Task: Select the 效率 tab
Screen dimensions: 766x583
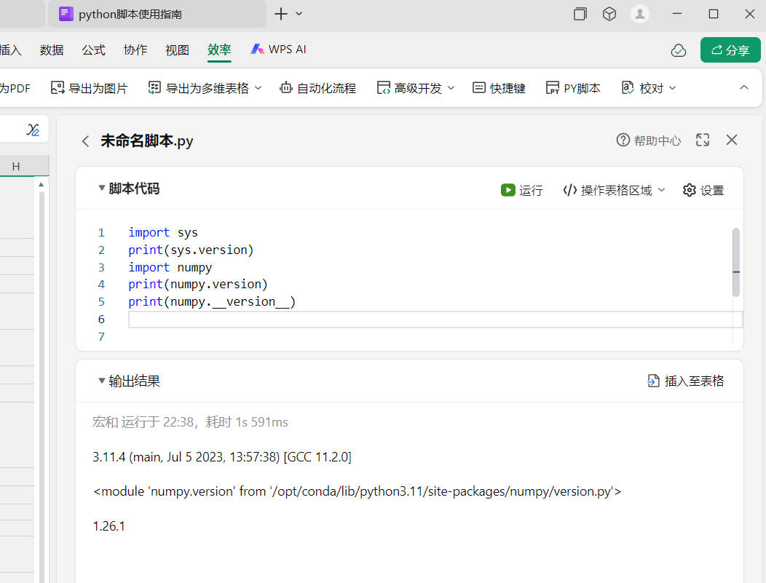Action: point(219,49)
